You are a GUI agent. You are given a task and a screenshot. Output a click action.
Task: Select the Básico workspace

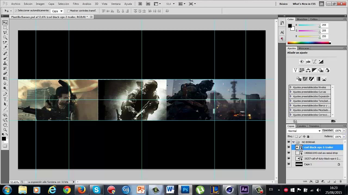(x=283, y=4)
